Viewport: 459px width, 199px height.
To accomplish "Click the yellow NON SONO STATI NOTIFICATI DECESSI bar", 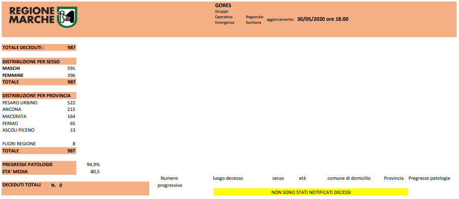I will tap(311, 192).
